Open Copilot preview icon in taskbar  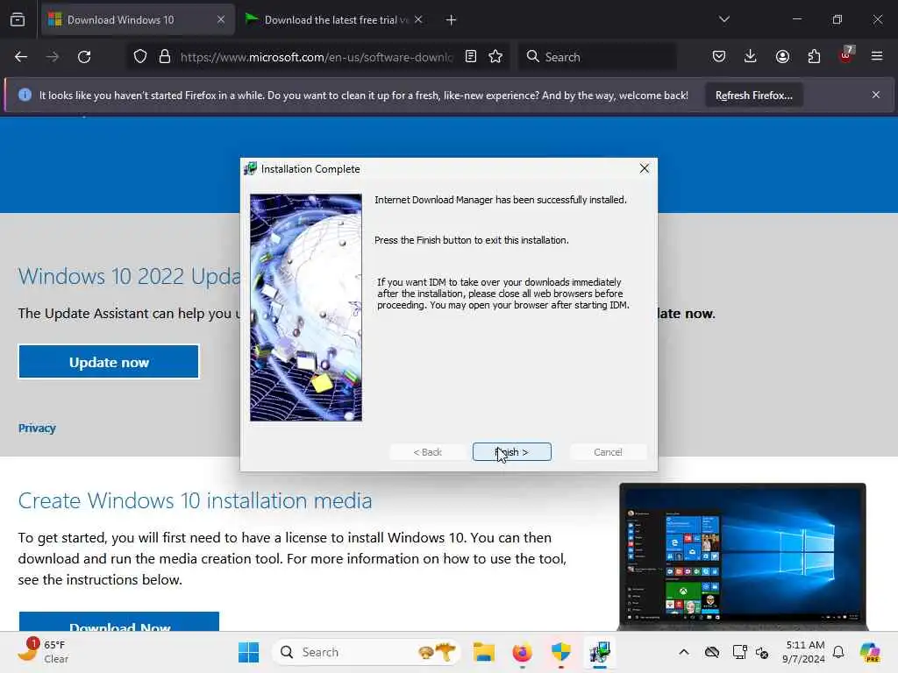870,652
